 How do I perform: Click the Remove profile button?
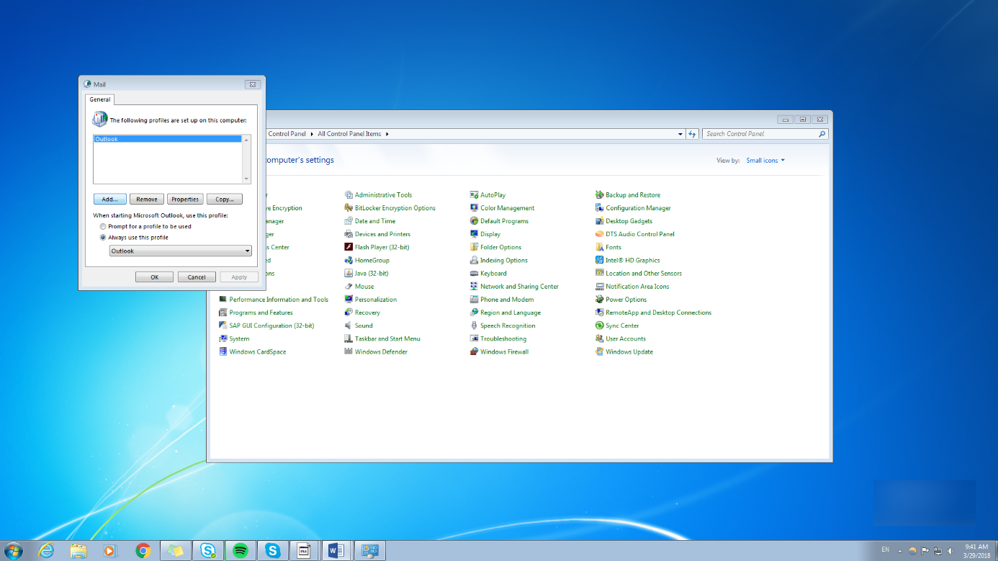click(147, 199)
